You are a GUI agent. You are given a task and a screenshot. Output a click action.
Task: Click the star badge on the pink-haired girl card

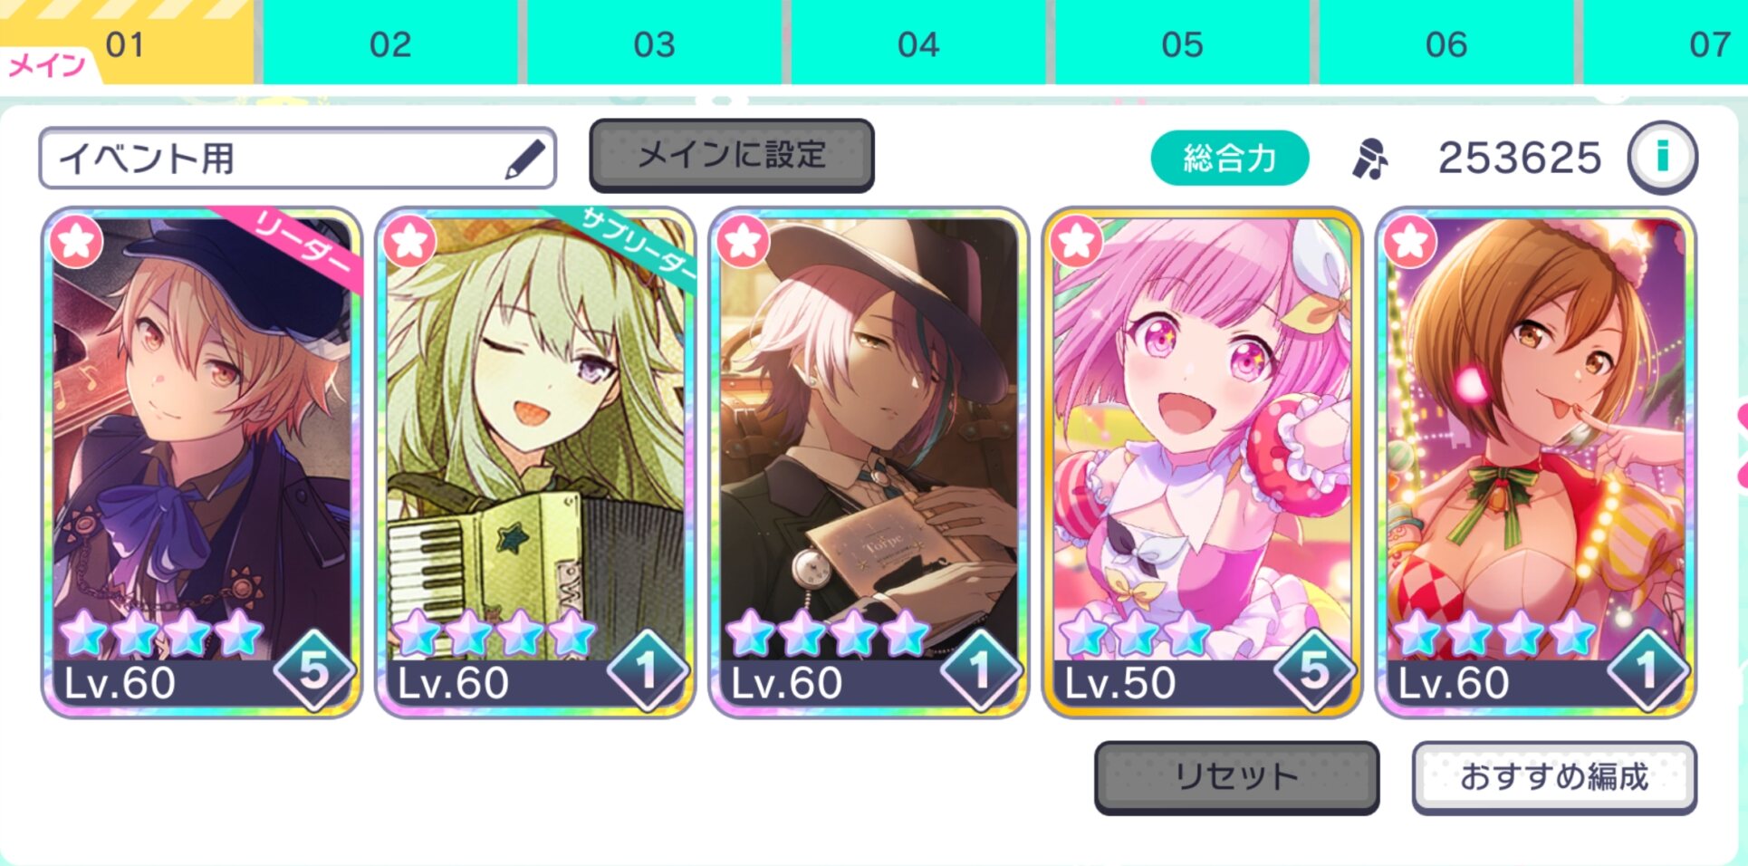[x=1077, y=241]
